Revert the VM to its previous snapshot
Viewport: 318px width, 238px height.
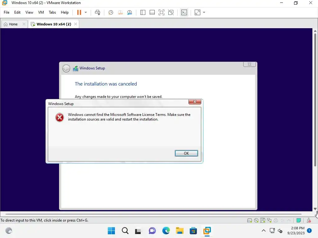click(x=120, y=12)
